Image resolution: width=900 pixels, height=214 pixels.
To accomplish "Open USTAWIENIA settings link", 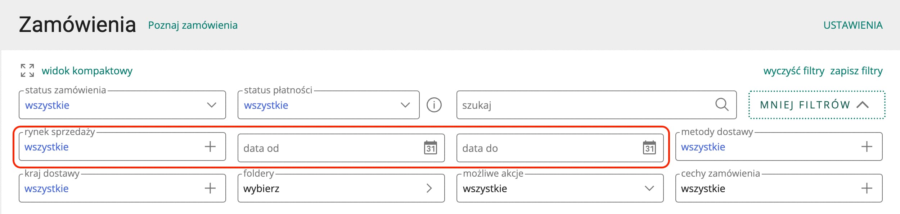I will (x=853, y=25).
